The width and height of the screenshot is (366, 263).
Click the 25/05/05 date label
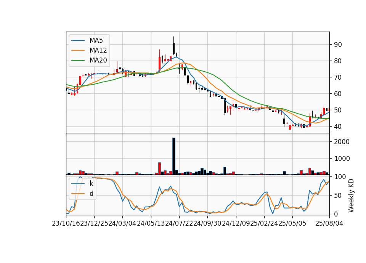point(292,224)
